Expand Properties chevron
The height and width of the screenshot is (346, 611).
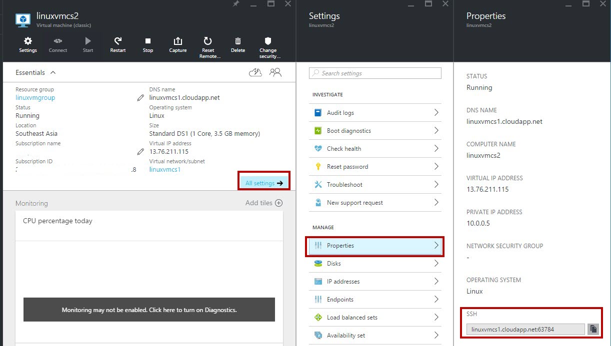436,246
